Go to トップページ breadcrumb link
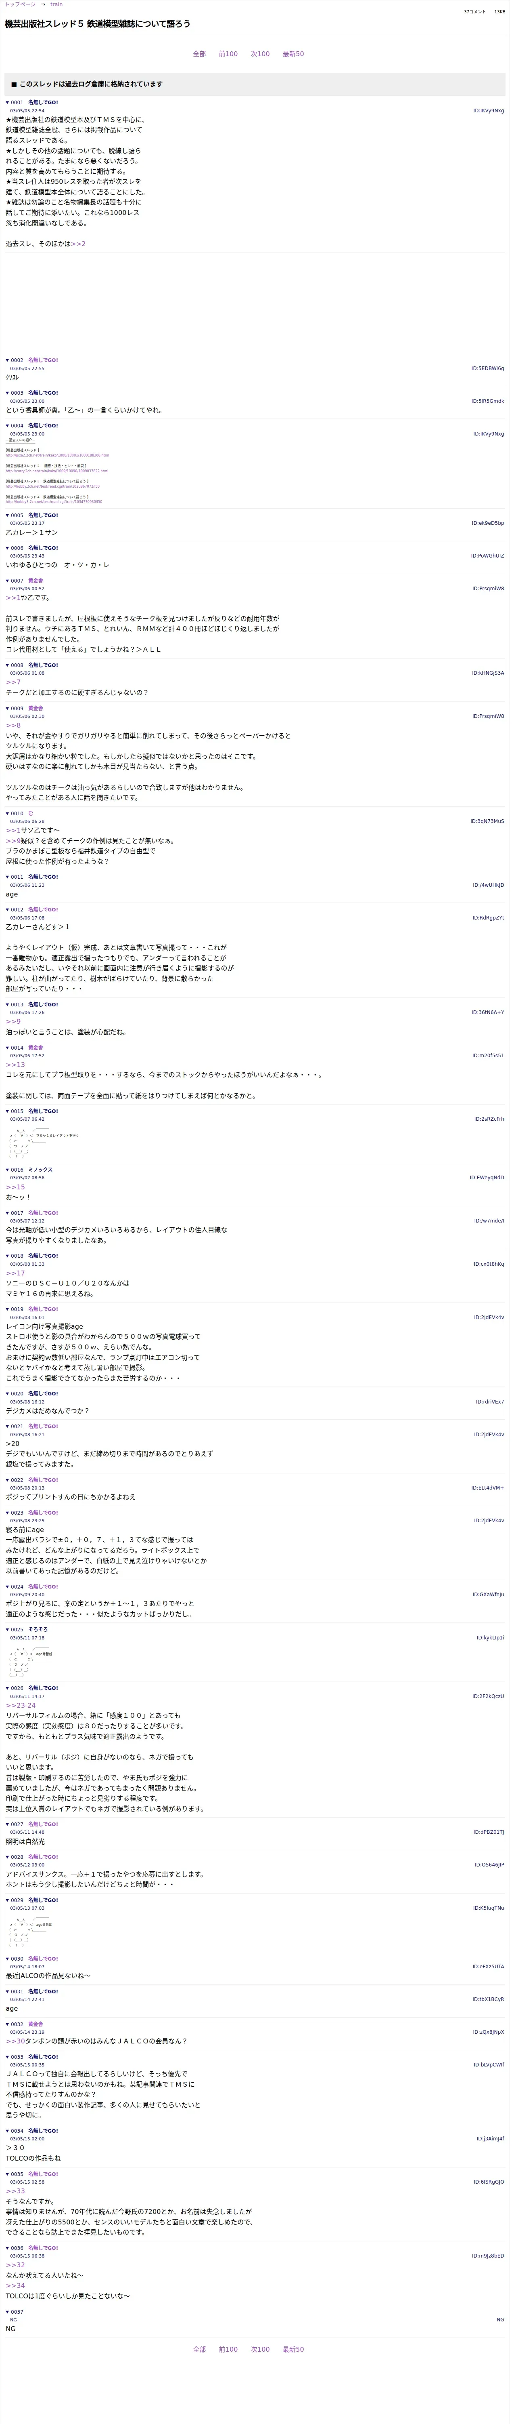The height and width of the screenshot is (2424, 518). pyautogui.click(x=20, y=5)
